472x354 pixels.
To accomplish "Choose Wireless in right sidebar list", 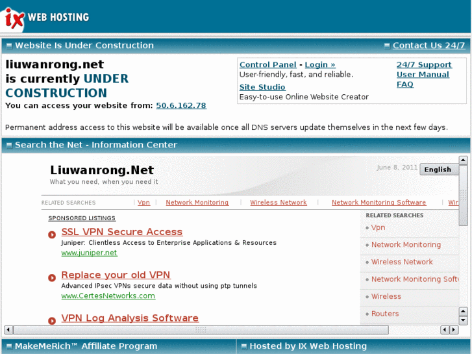I will [386, 296].
